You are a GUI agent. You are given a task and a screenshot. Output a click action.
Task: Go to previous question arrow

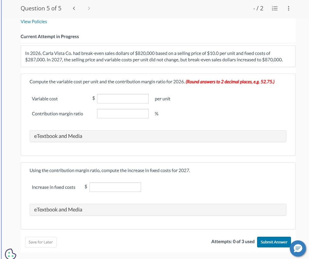coord(74,9)
